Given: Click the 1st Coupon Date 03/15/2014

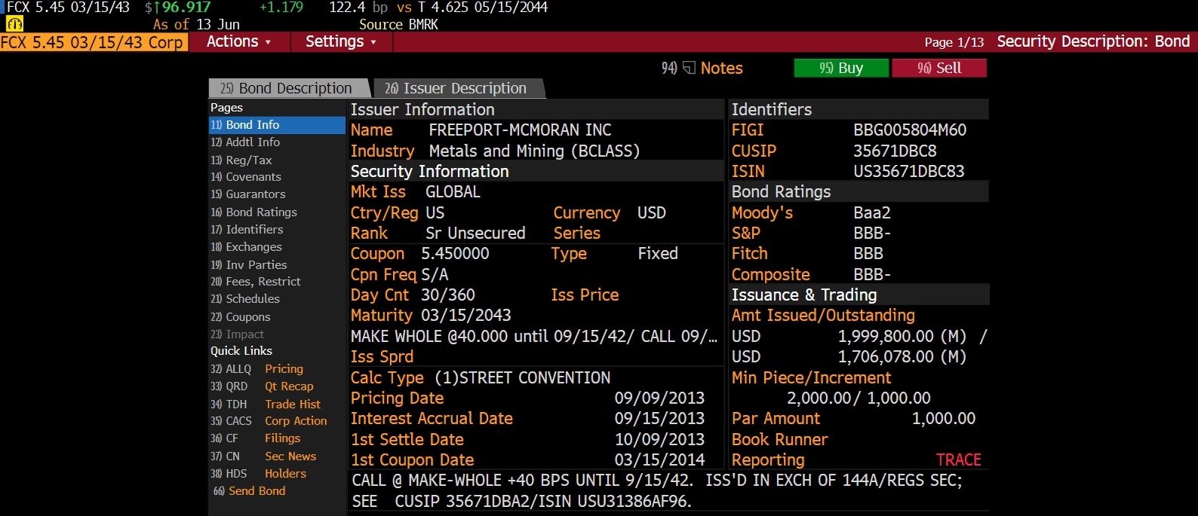Looking at the screenshot, I should pyautogui.click(x=659, y=460).
